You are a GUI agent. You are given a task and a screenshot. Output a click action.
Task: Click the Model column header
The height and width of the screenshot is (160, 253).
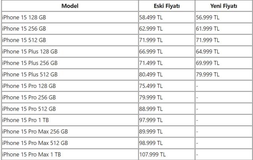click(70, 6)
